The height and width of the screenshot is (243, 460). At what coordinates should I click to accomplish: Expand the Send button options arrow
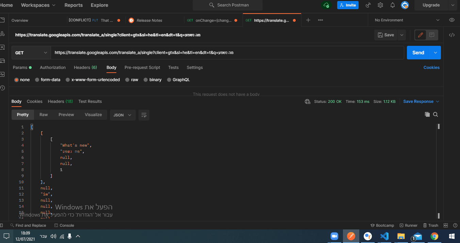click(x=435, y=53)
